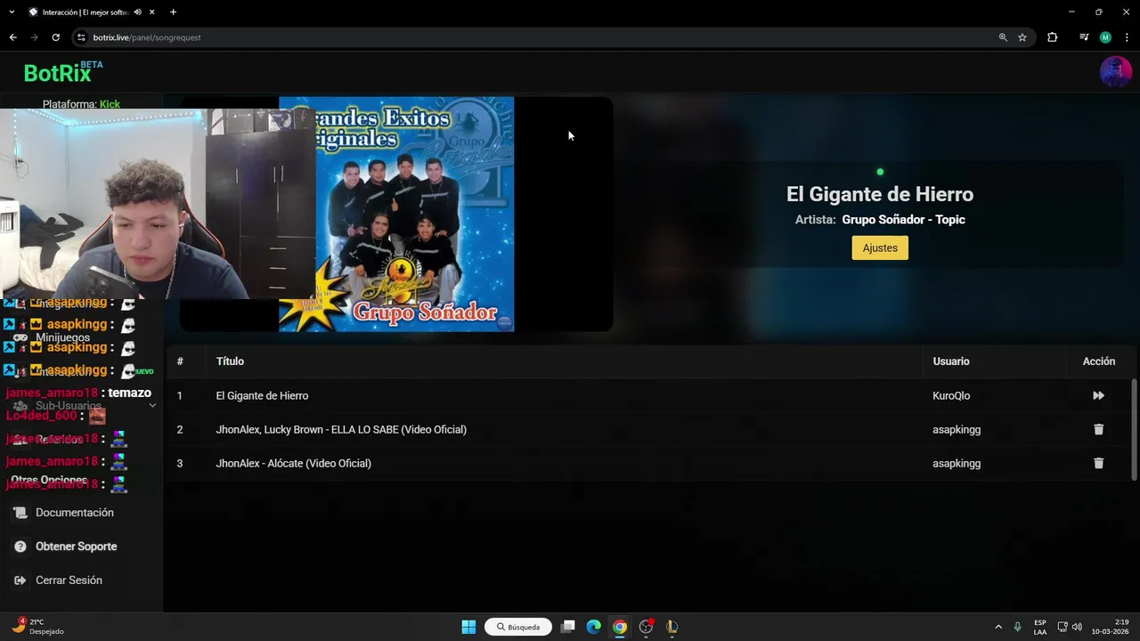Open volume control in system tray
The image size is (1140, 641).
coord(1077,627)
